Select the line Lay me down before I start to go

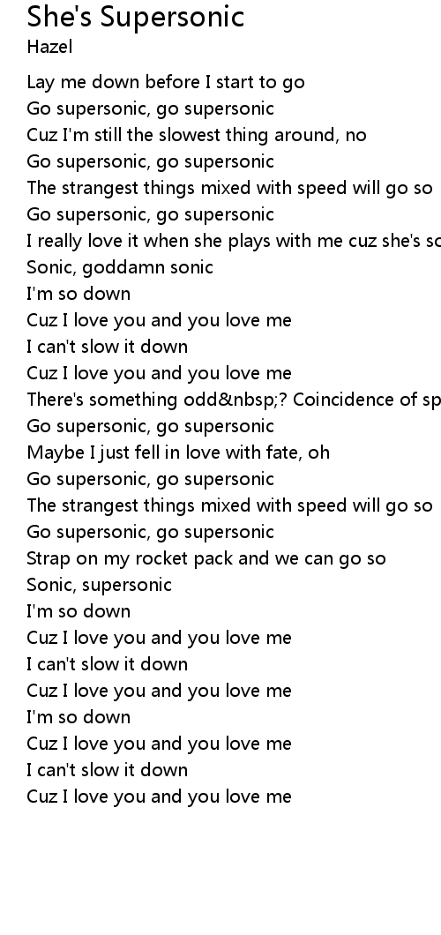166,82
